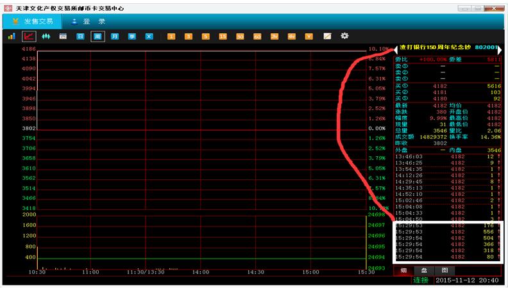This screenshot has width=508, height=290.
Task: Open the 发售交易 tab
Action: pos(32,21)
